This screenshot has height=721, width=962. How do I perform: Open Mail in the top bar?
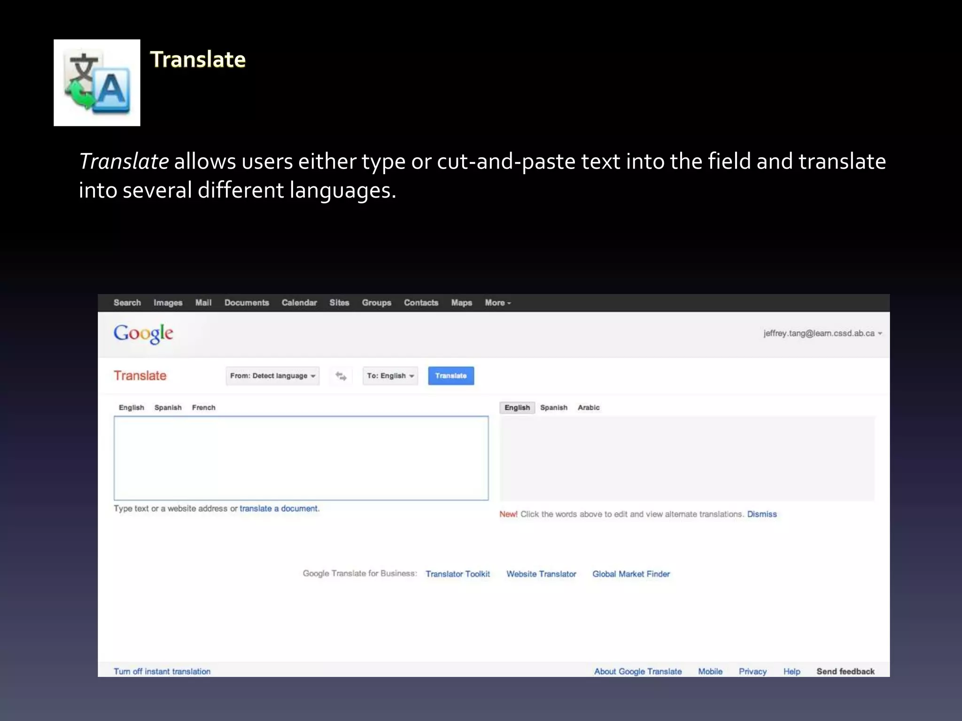click(x=203, y=303)
